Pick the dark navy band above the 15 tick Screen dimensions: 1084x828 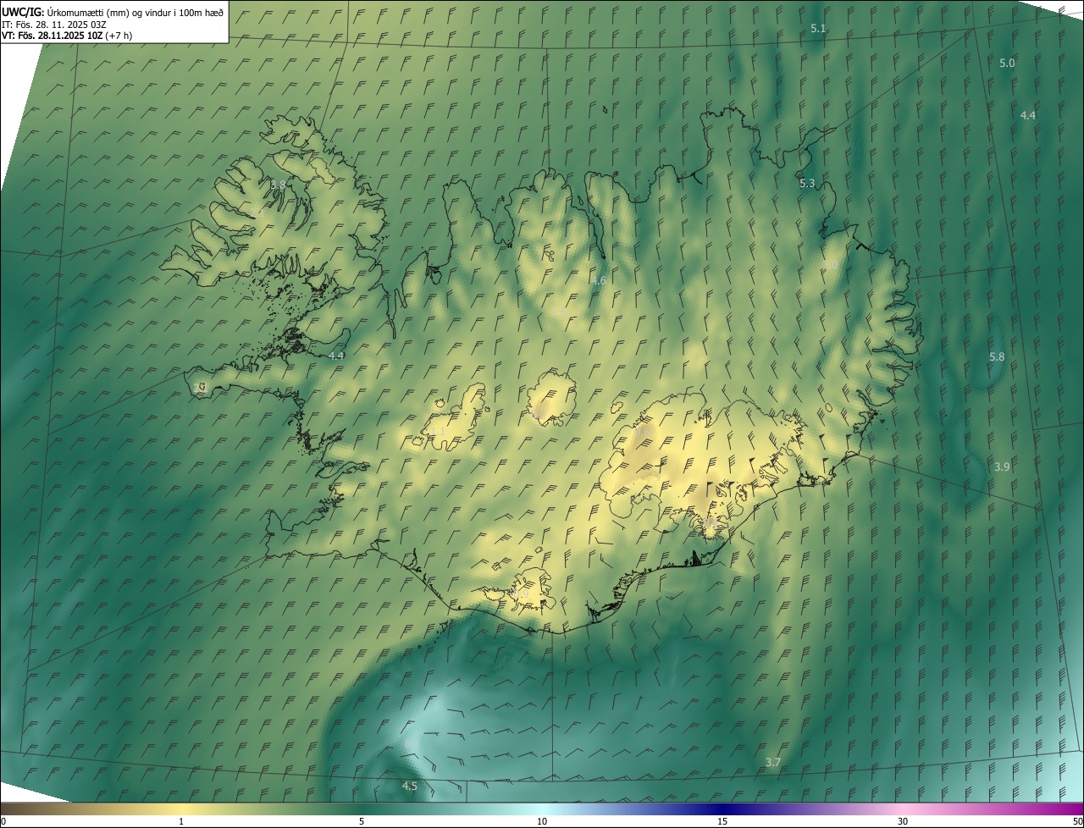tap(722, 809)
